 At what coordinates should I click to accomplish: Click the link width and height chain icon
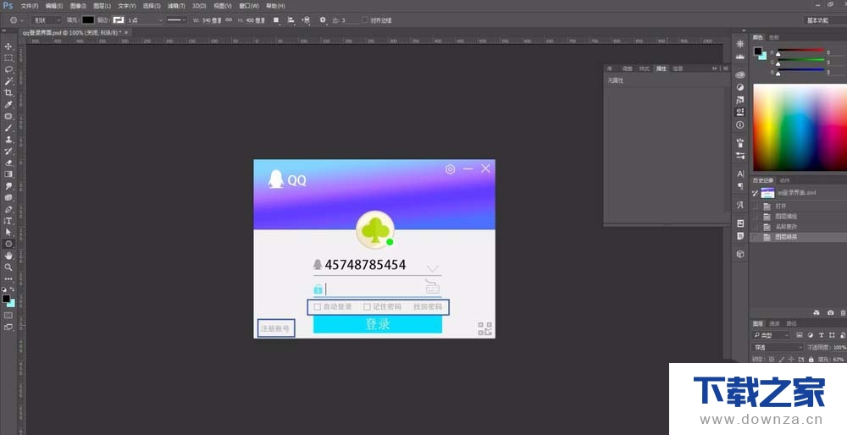point(229,20)
